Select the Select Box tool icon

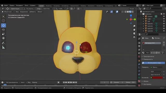[x=3, y=17]
